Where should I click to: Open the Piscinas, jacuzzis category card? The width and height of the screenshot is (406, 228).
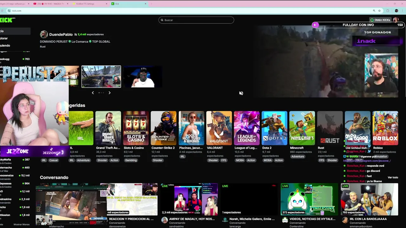pyautogui.click(x=191, y=128)
